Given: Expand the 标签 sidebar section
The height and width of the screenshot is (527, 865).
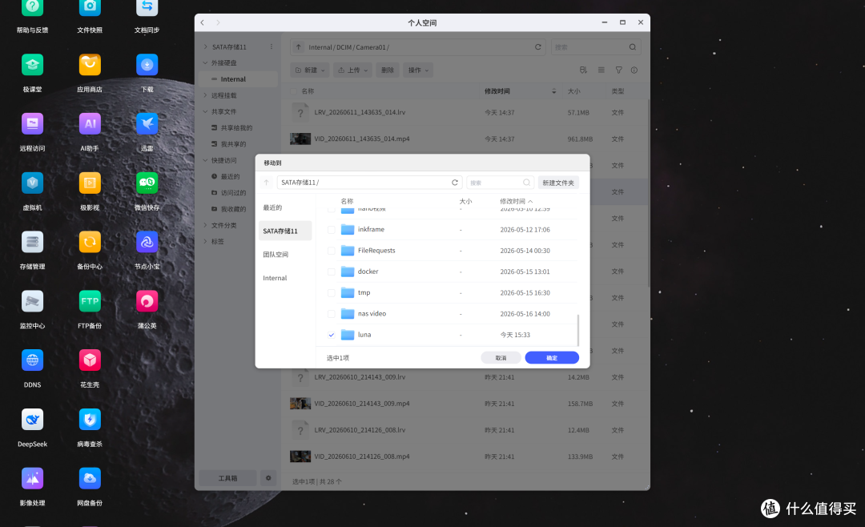Looking at the screenshot, I should click(x=205, y=241).
